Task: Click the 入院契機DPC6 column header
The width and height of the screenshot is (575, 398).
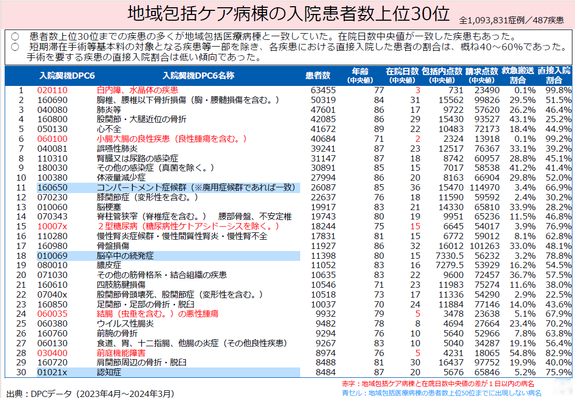Action: (x=67, y=76)
